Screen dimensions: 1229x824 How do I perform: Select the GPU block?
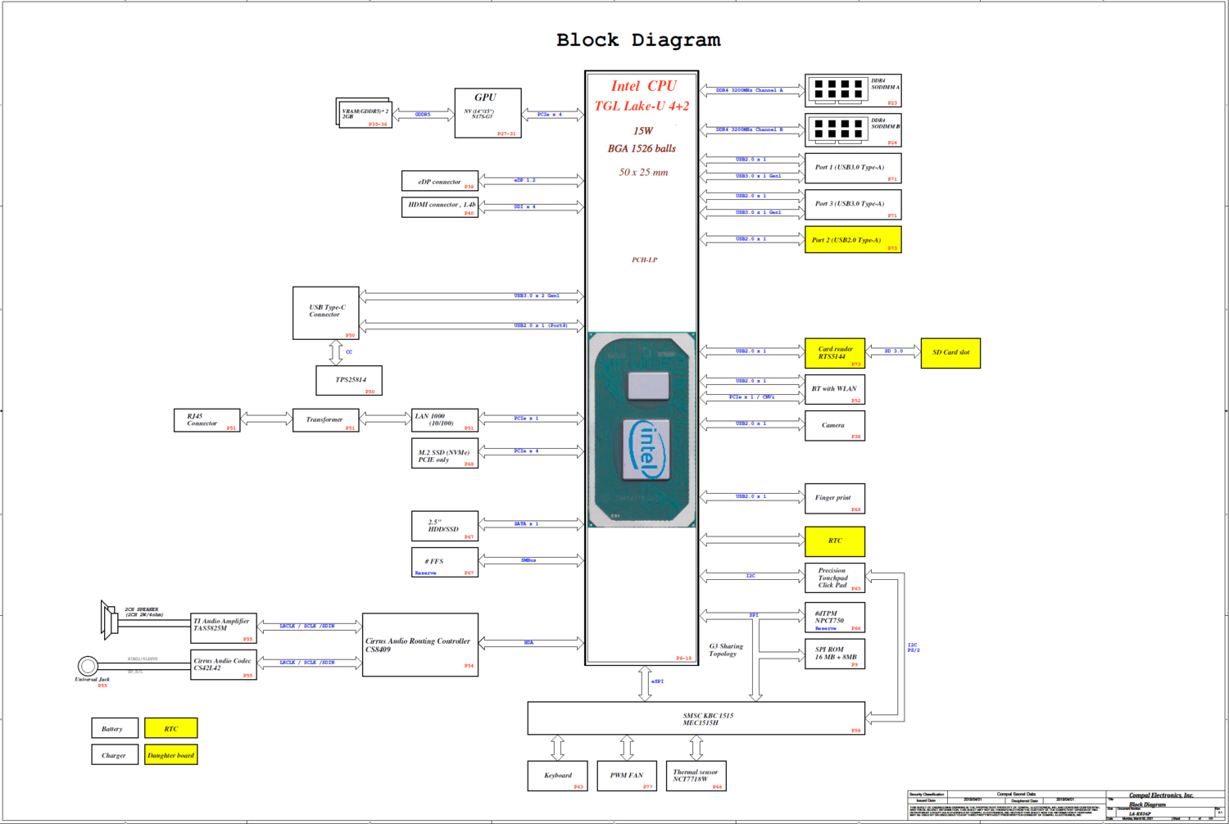pos(488,113)
